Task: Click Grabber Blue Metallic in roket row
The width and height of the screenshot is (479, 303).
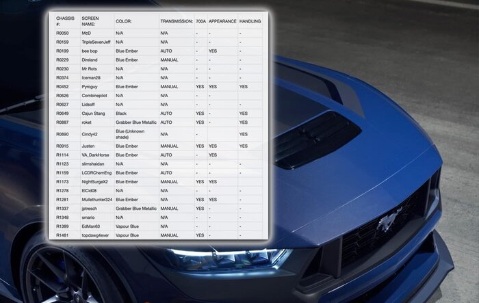Action: 136,122
